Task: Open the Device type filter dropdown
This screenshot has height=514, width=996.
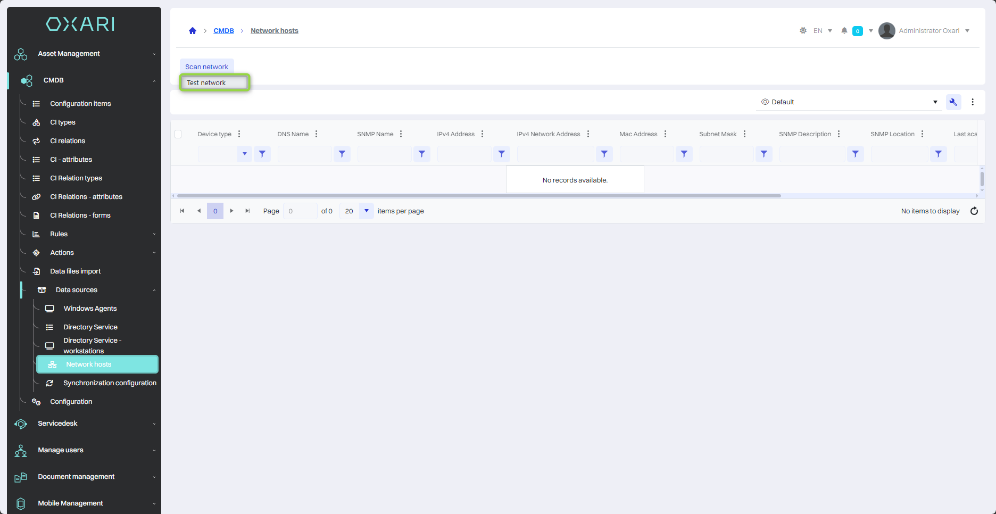Action: [244, 154]
